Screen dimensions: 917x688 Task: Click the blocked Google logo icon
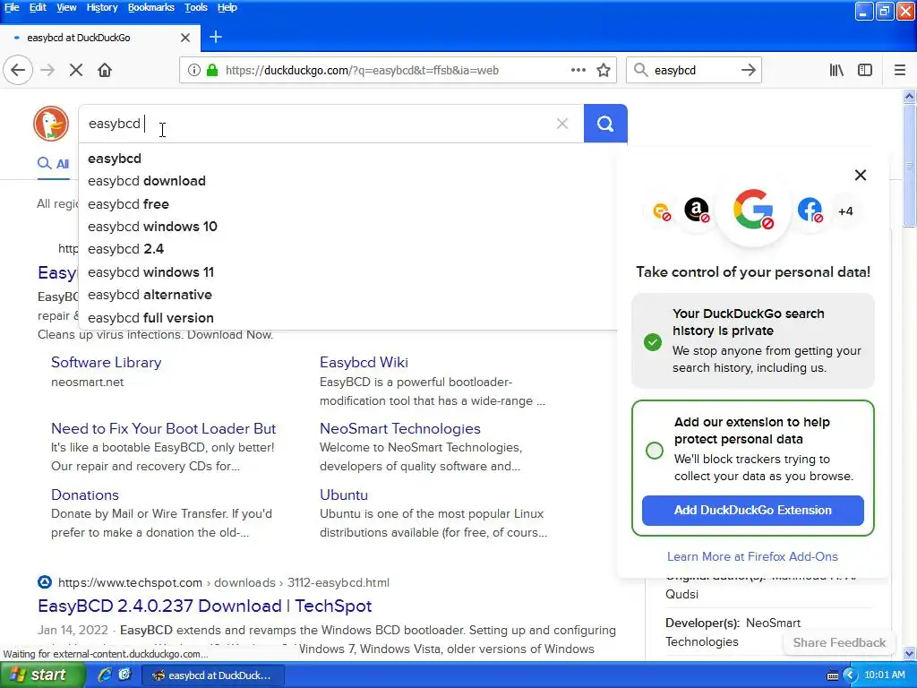[x=753, y=209]
